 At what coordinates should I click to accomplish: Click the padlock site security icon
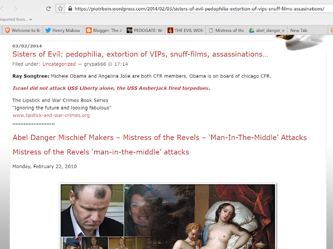(x=70, y=9)
